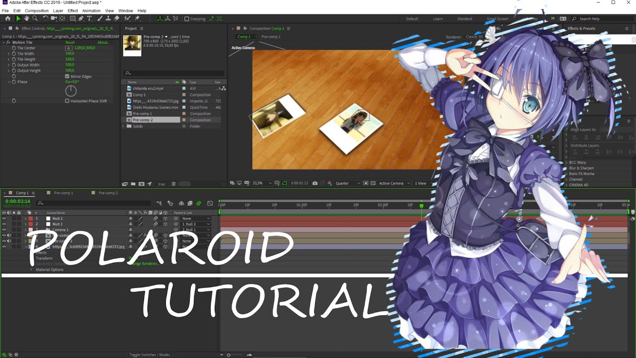Image resolution: width=636 pixels, height=358 pixels.
Task: Toggle the Motion Tile fx effect switch
Action: pyautogui.click(x=8, y=42)
